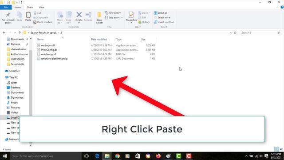Viewport: 284px width, 160px height.
Task: Open Firefox from taskbar
Action: click(158, 156)
